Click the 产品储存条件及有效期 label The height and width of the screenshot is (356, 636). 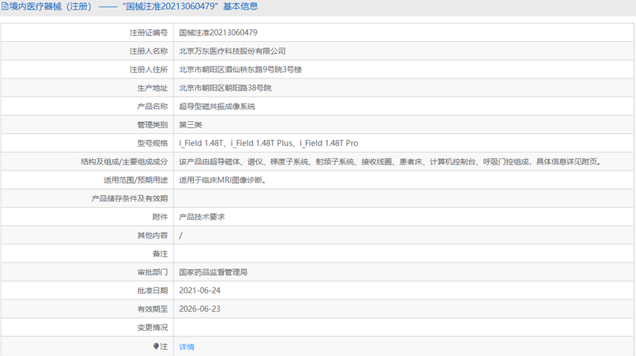click(x=129, y=199)
